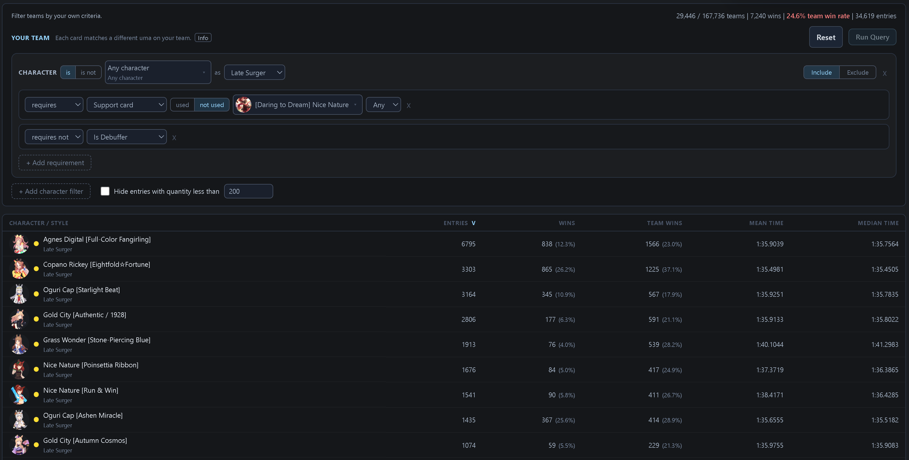The width and height of the screenshot is (909, 460).
Task: Remove the Support card requirement row
Action: (409, 105)
